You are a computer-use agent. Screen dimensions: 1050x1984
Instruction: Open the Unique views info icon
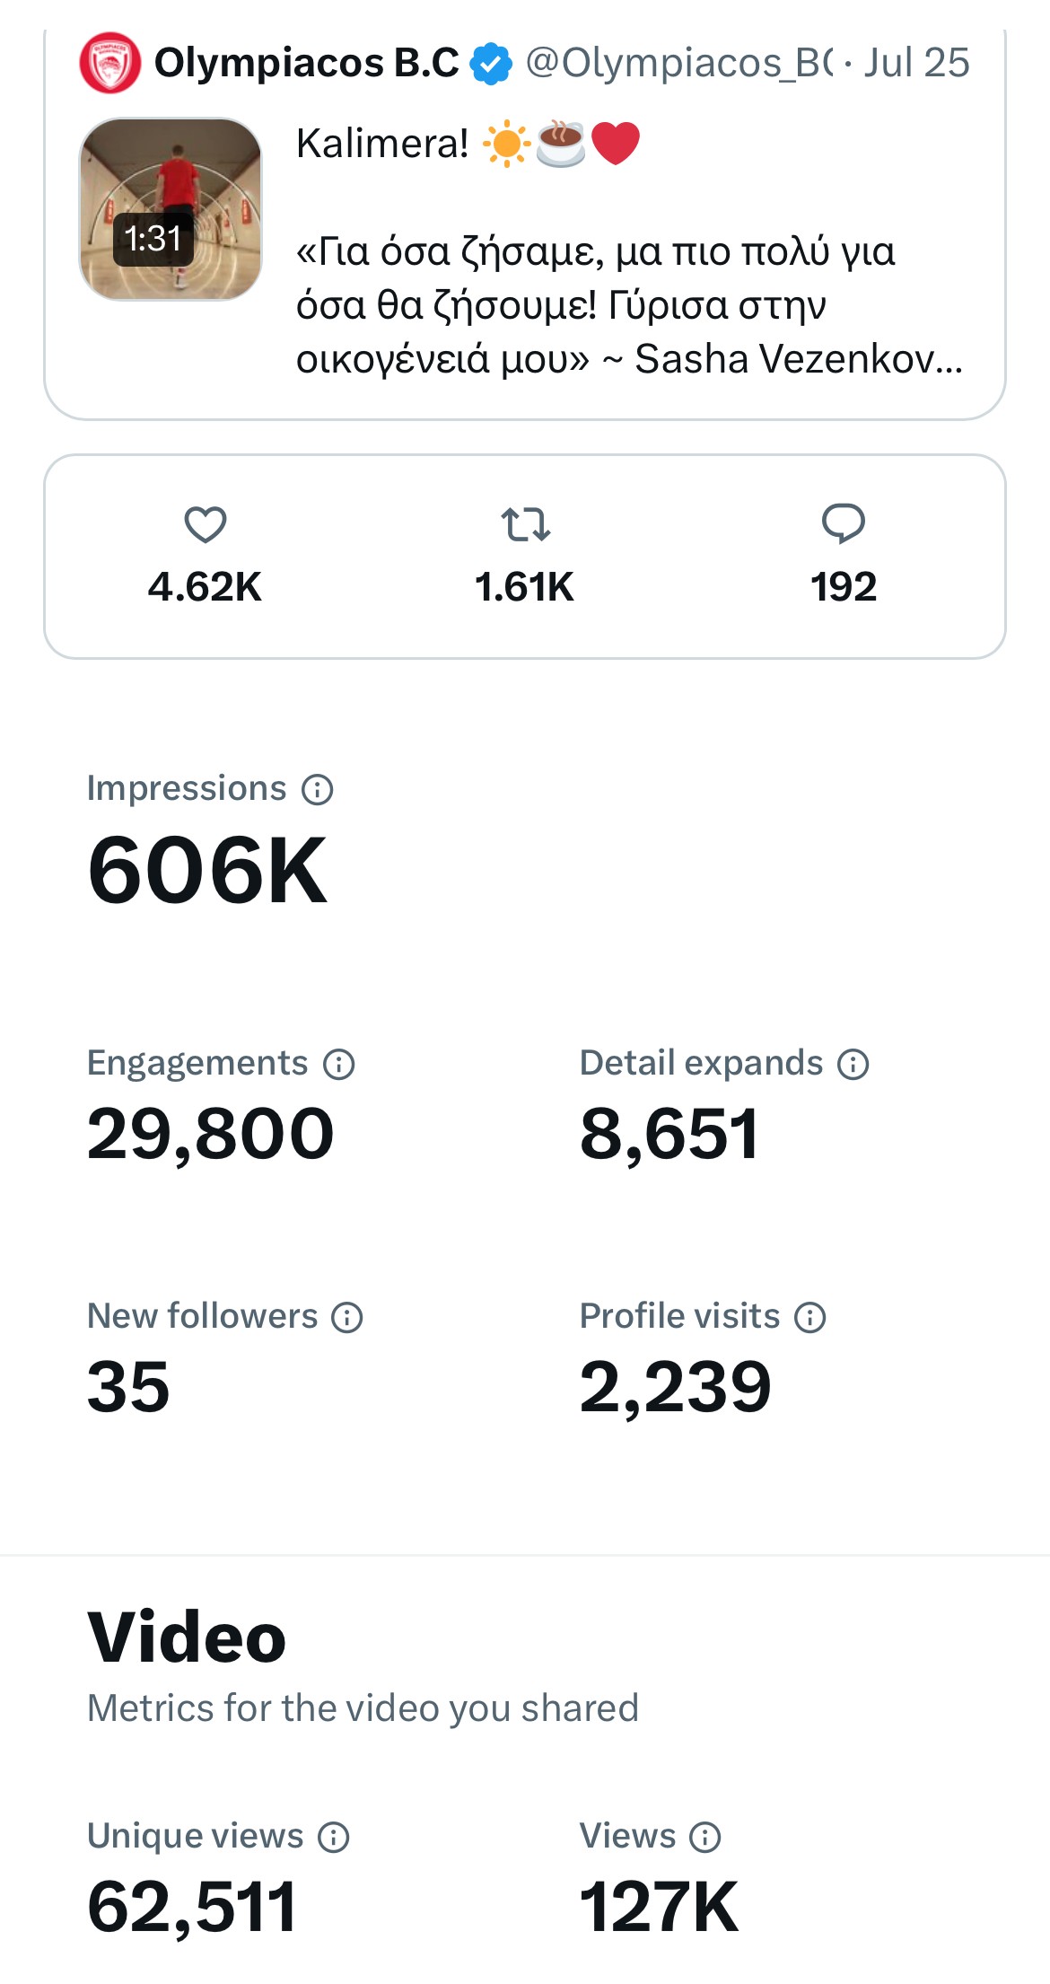[334, 1838]
